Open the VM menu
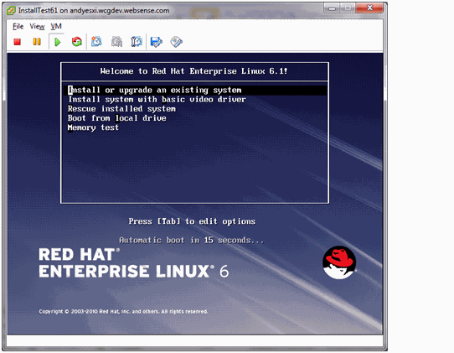Viewport: 454px width, 353px height. [56, 26]
